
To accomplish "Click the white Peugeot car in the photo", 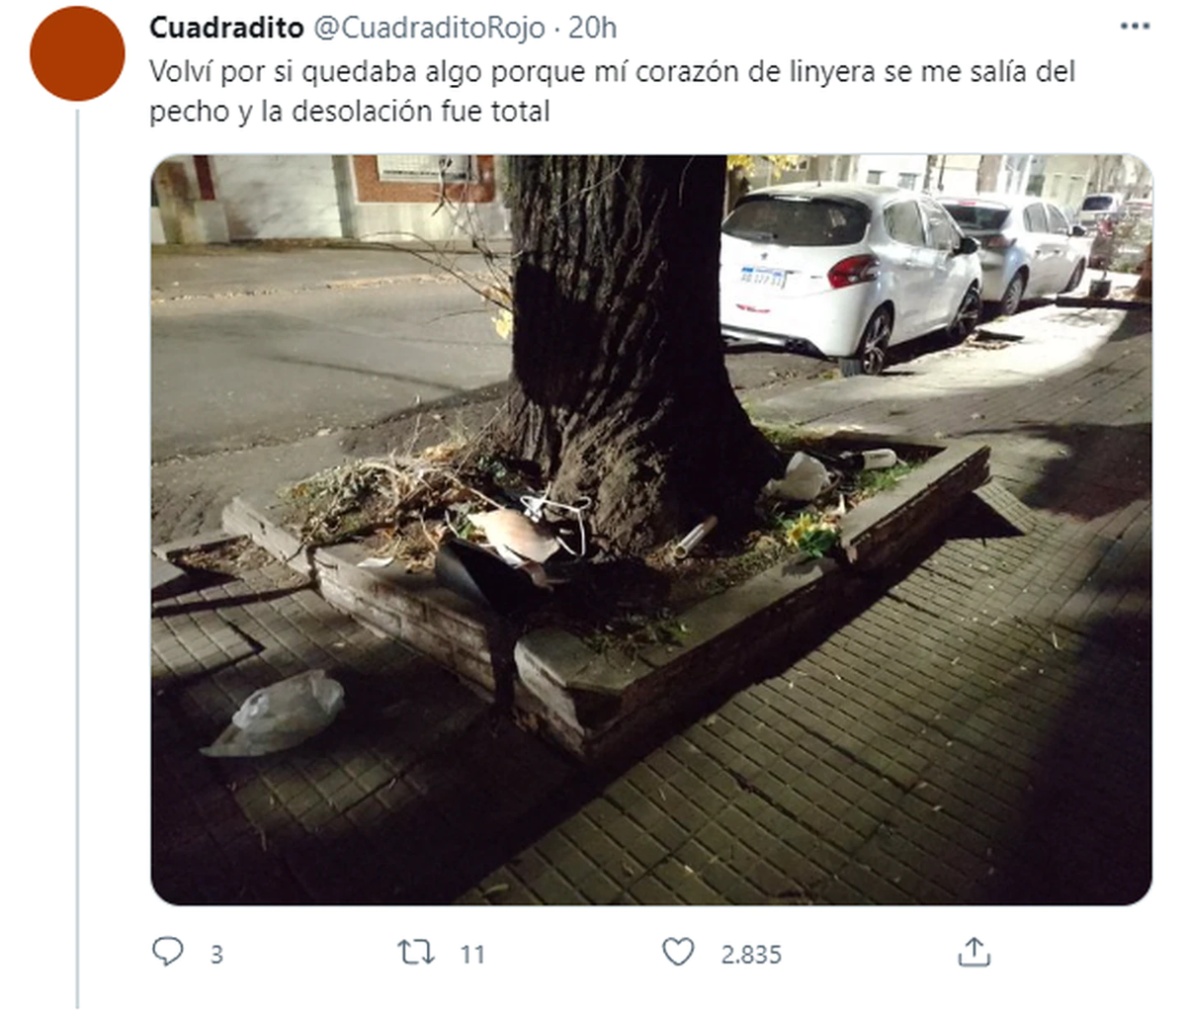I will (x=848, y=274).
